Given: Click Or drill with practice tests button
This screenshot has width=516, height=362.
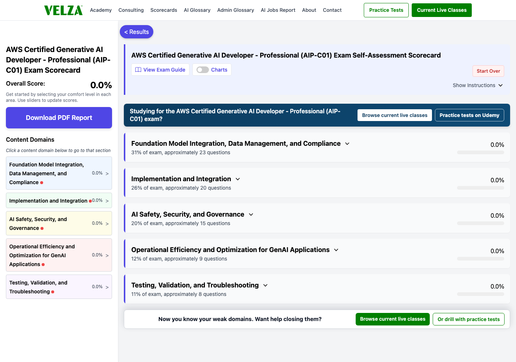Looking at the screenshot, I should point(468,319).
